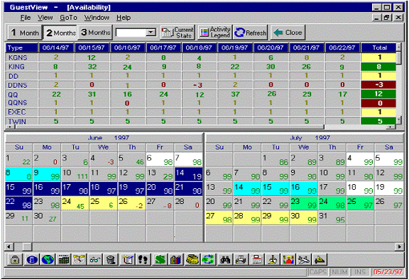The height and width of the screenshot is (279, 409).
Task: Refresh the availability view
Action: point(251,33)
